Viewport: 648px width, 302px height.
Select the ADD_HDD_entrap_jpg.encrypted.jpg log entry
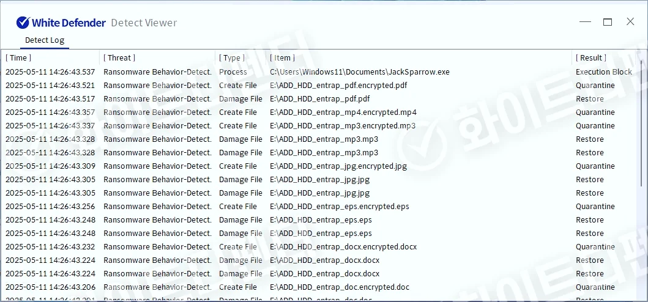(338, 166)
